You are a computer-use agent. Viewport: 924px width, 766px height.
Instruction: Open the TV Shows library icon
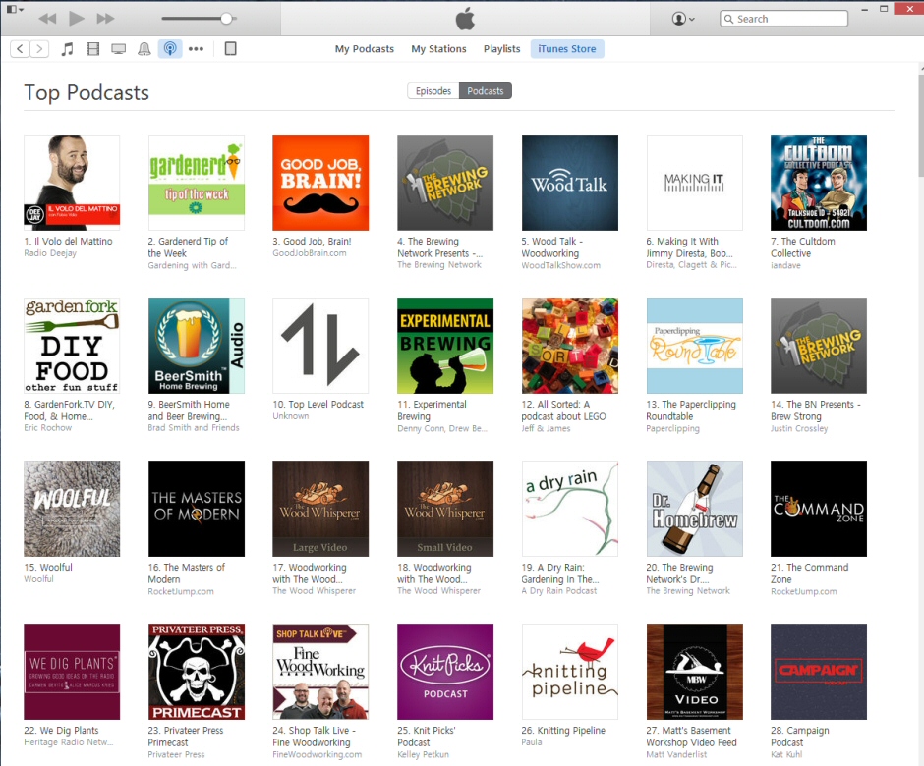tap(119, 49)
